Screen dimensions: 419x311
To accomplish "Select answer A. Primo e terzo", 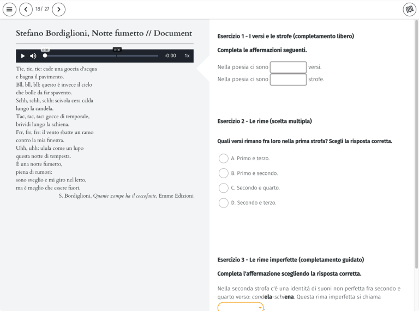I will click(x=224, y=158).
